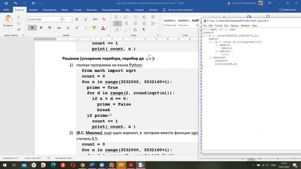Image resolution: width=301 pixels, height=169 pixels.
Task: Switch to the Ссылки ribbon tab
Action: 77,10
